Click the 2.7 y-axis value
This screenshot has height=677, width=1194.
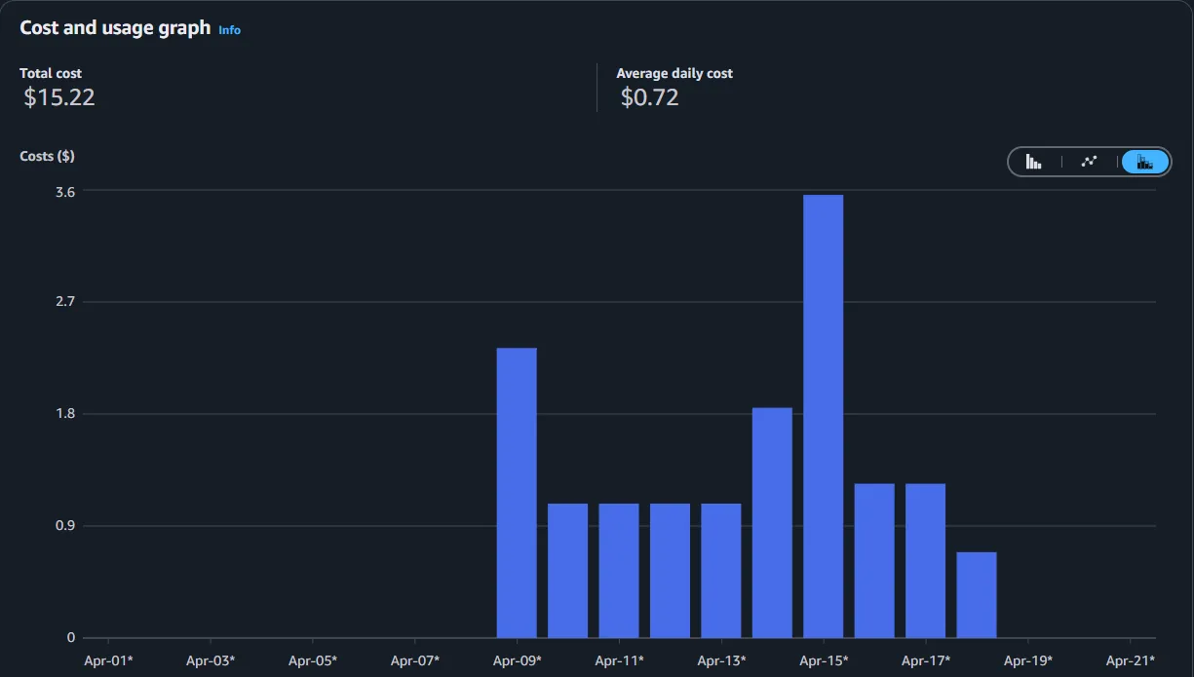65,302
